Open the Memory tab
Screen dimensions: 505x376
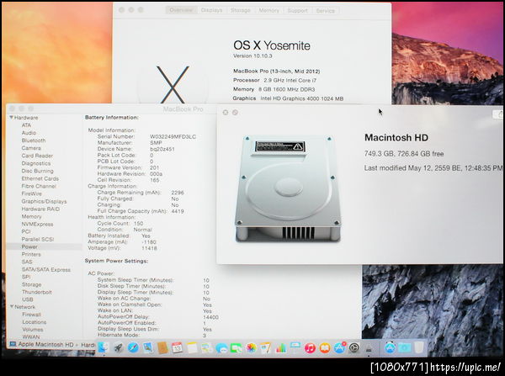[269, 10]
